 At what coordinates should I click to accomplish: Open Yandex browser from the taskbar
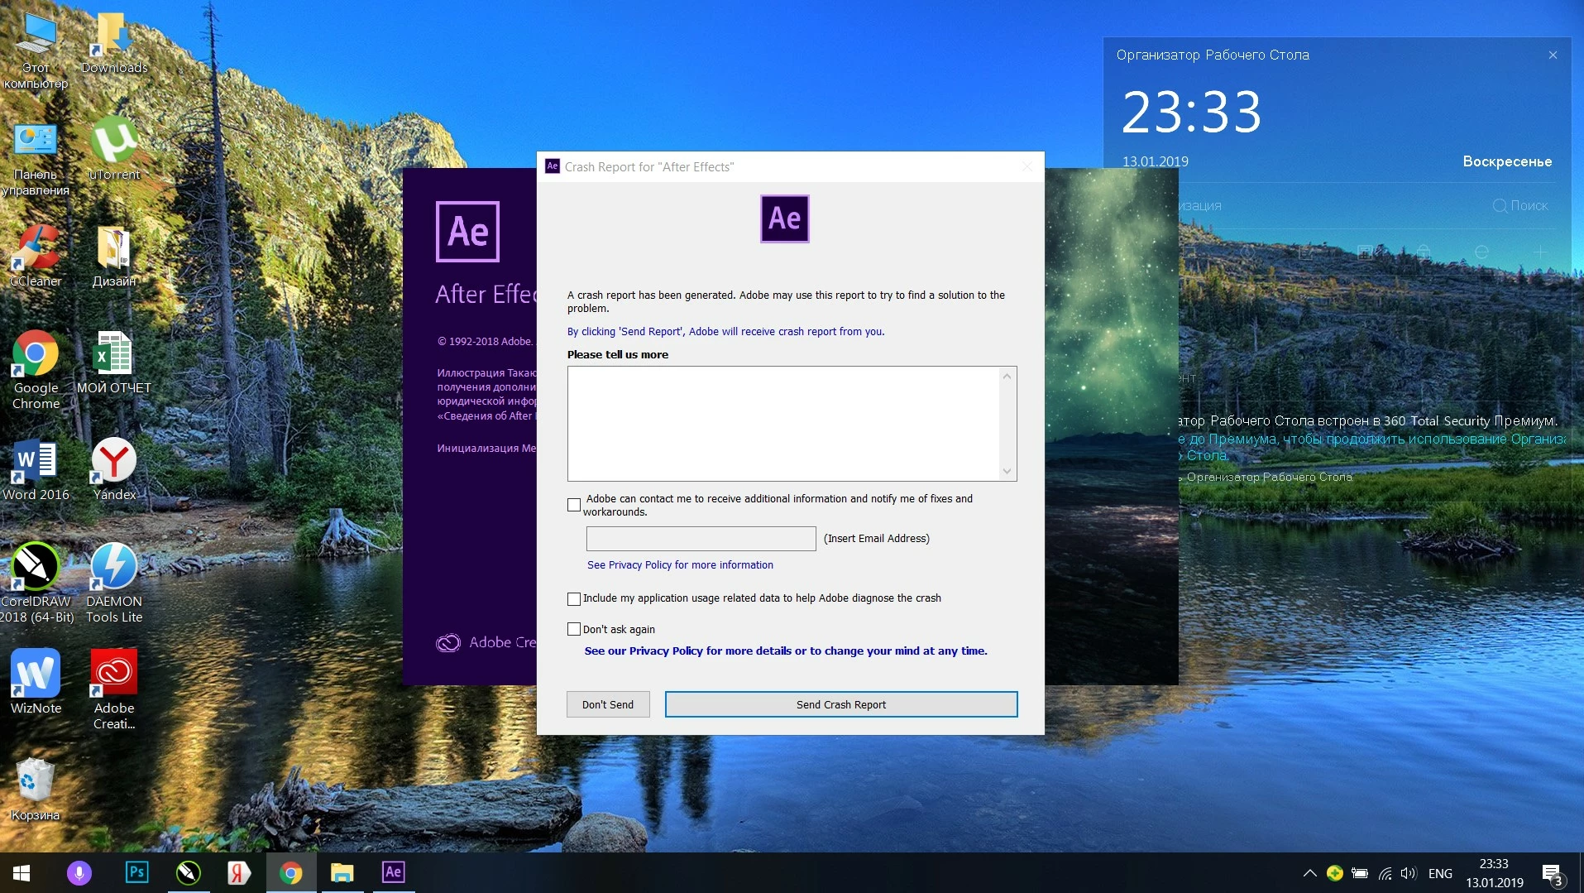coord(239,872)
